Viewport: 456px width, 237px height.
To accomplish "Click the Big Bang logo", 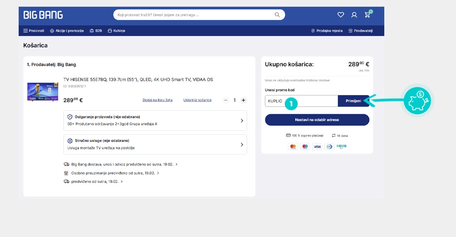I will coord(43,15).
